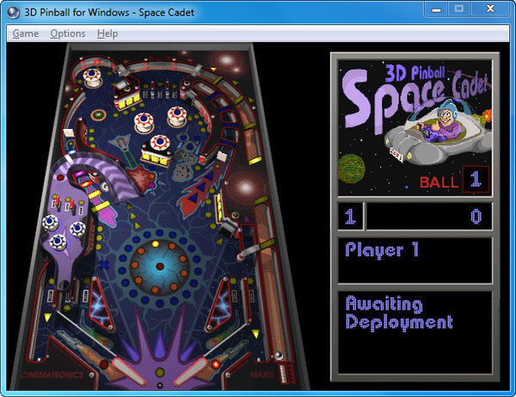Click the right flipper
This screenshot has width=516, height=397.
pos(191,371)
